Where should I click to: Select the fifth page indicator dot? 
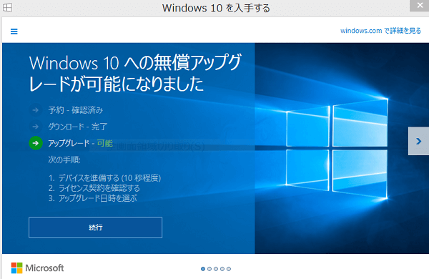coord(229,269)
